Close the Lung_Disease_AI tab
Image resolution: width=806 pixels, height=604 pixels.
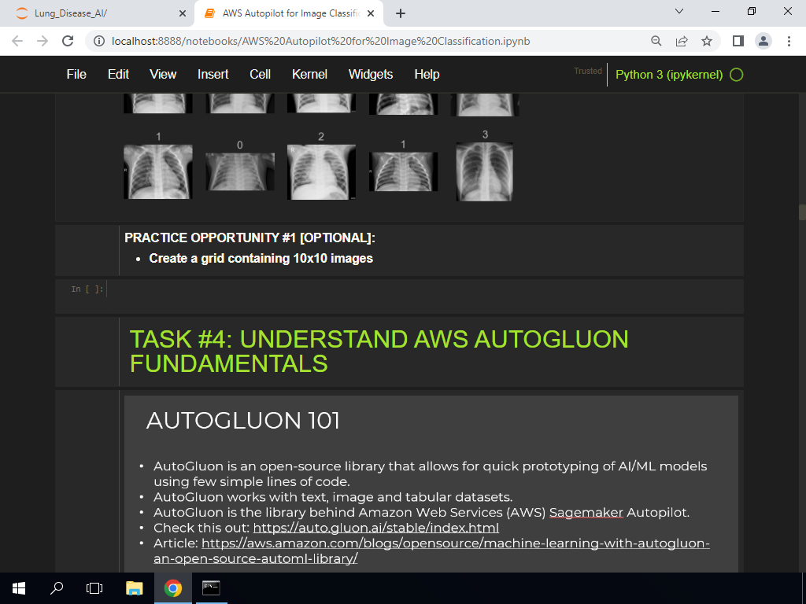[x=183, y=14]
